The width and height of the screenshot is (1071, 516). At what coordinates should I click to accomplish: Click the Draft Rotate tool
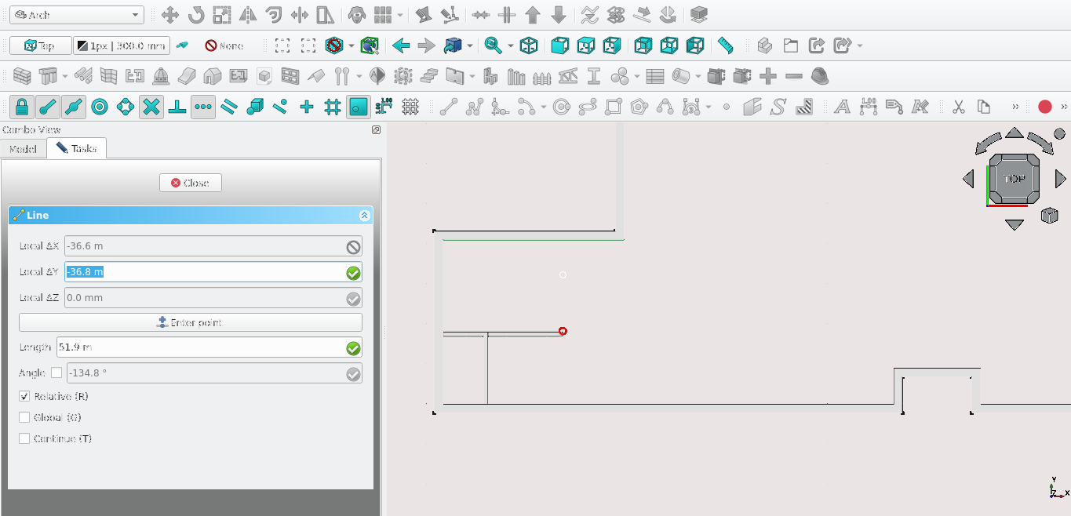[195, 15]
